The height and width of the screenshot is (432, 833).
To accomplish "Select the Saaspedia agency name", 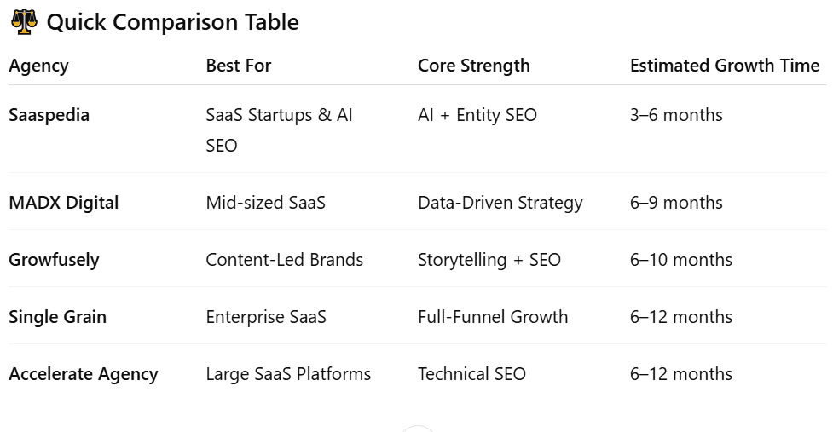I will (x=49, y=115).
